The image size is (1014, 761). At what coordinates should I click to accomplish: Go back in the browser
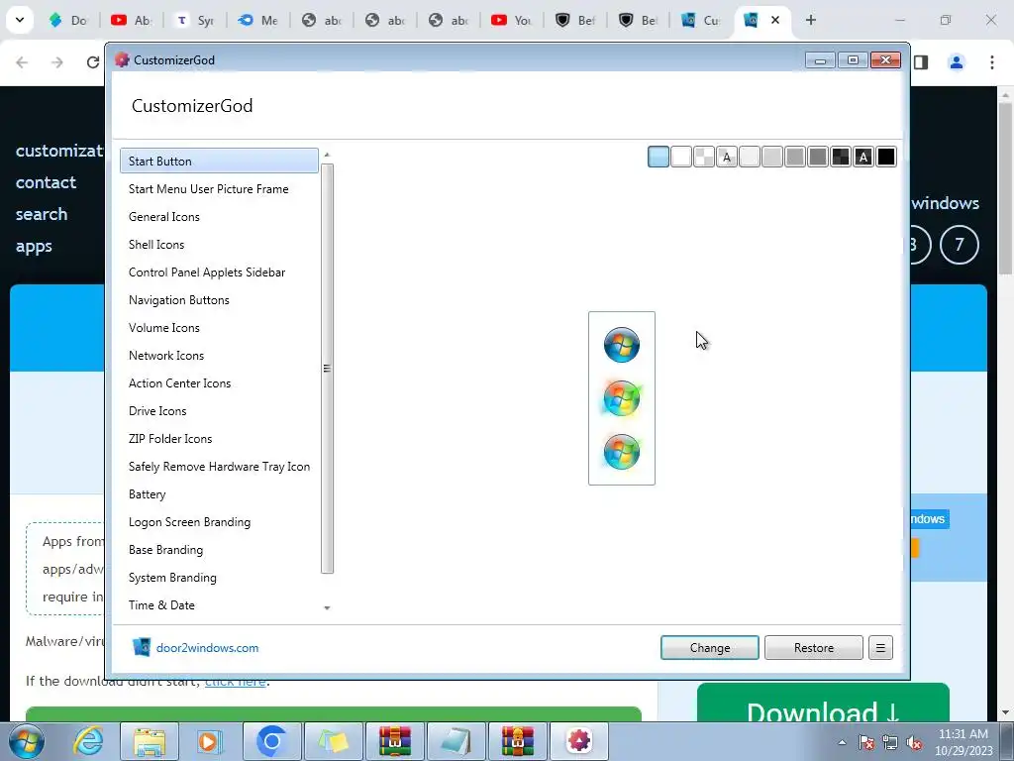click(x=22, y=62)
